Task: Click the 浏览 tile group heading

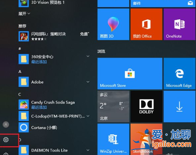Action: pos(101,51)
